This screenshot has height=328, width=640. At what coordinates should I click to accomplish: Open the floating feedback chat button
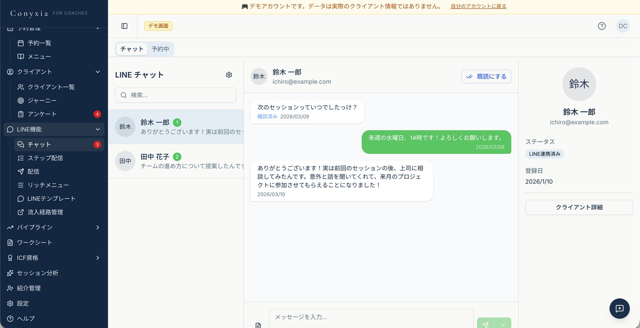(x=619, y=308)
